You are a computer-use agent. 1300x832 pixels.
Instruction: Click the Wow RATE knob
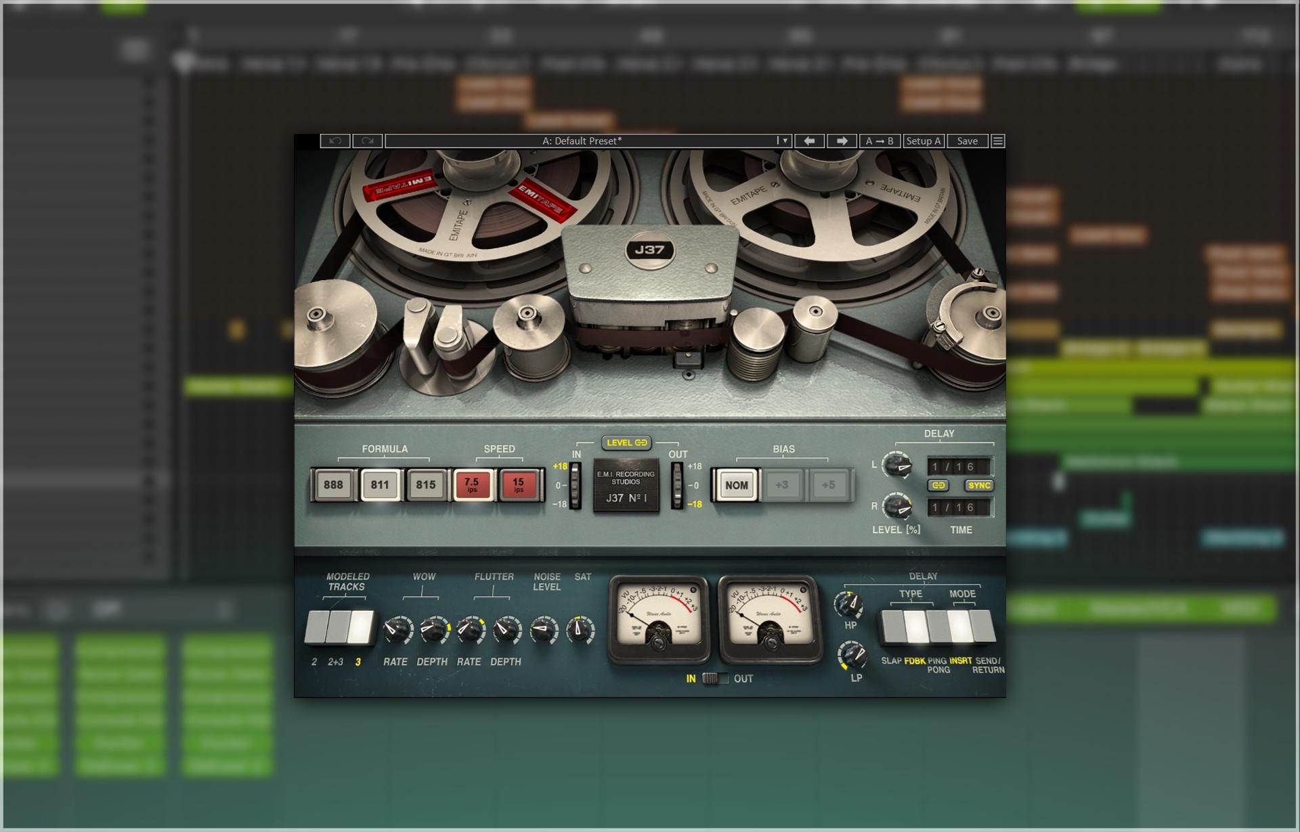[x=397, y=630]
